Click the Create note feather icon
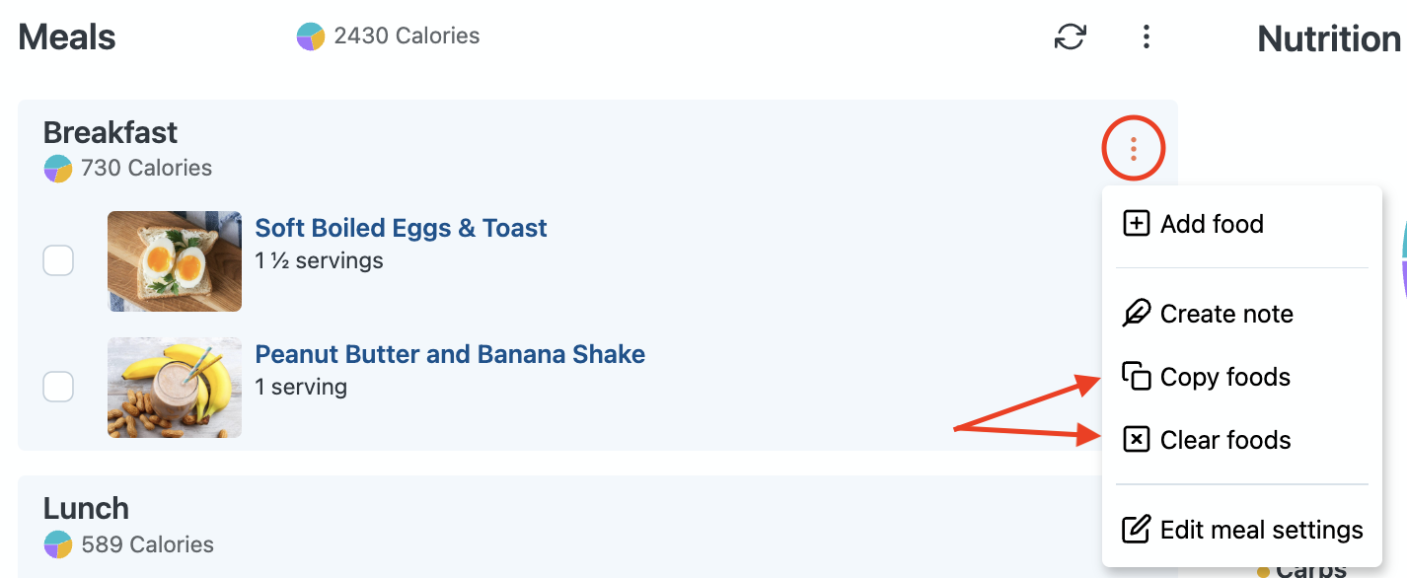 [x=1137, y=314]
